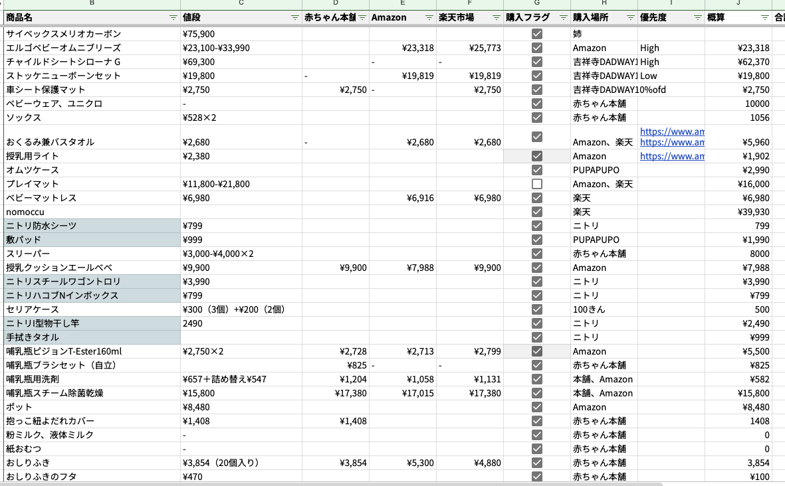
Task: Open the second おくるみ兼バスタオル link
Action: [x=672, y=142]
